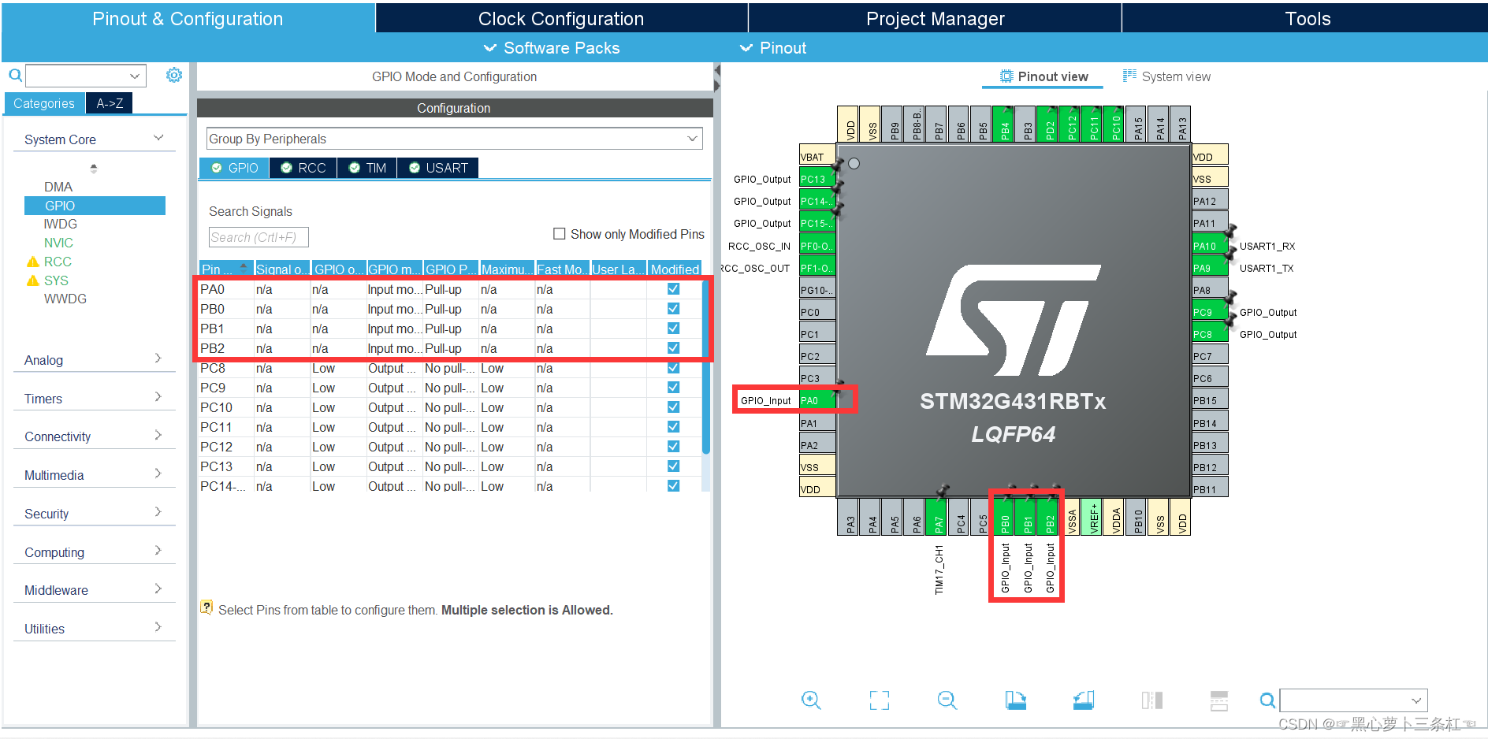1488x739 pixels.
Task: Select the PC8 pin on the chip
Action: coord(1210,334)
